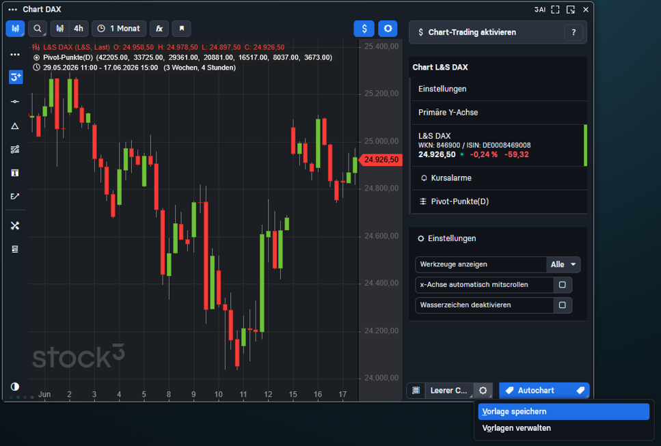Viewport: 661px width, 446px height.
Task: Click the 25.200,00 y-axis price label
Action: pyautogui.click(x=381, y=94)
